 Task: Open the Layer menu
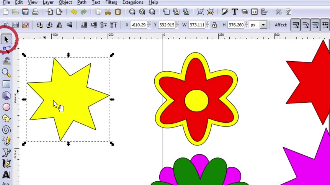(48, 3)
